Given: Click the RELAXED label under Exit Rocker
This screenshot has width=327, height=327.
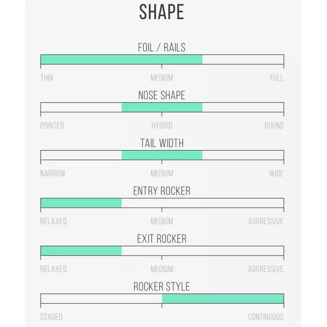Looking at the screenshot, I should pos(53,269).
